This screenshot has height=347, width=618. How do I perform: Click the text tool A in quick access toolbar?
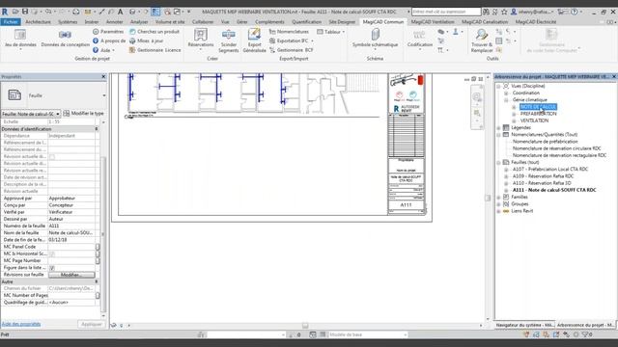[120, 12]
